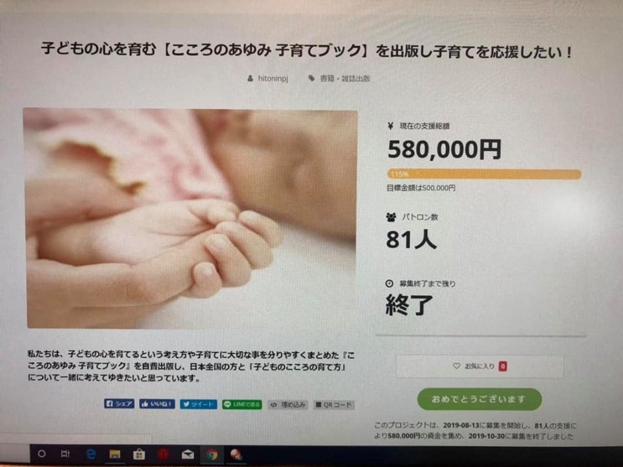Screen dimensions: 623x467
Task: Open Task View in the taskbar
Action: coord(65,453)
